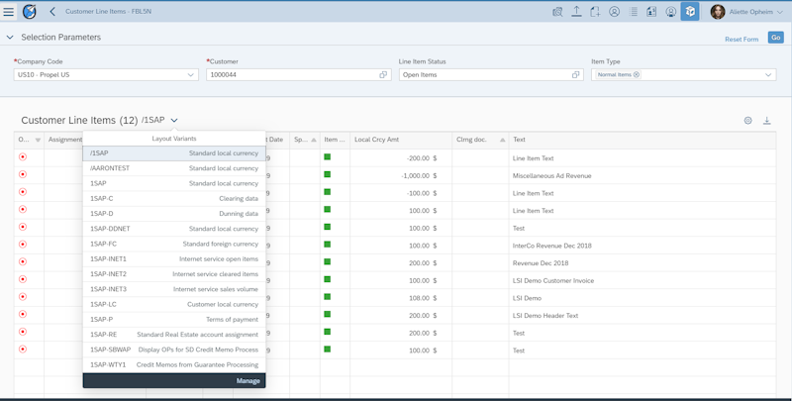Open the Item Type dropdown arrow
The height and width of the screenshot is (401, 792).
coord(768,75)
